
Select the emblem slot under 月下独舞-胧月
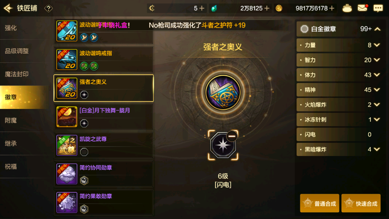[84, 123]
